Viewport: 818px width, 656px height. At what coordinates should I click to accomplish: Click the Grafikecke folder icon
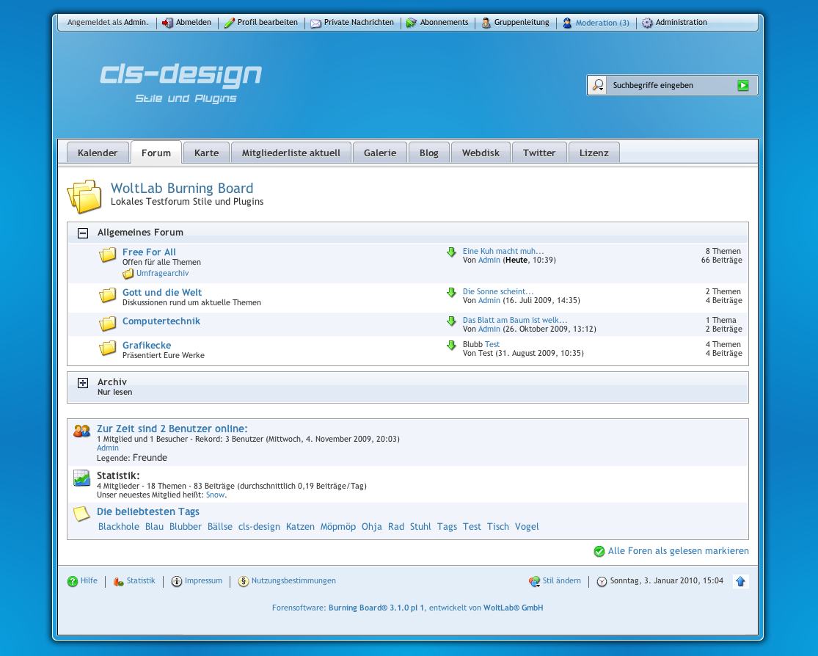(x=108, y=348)
